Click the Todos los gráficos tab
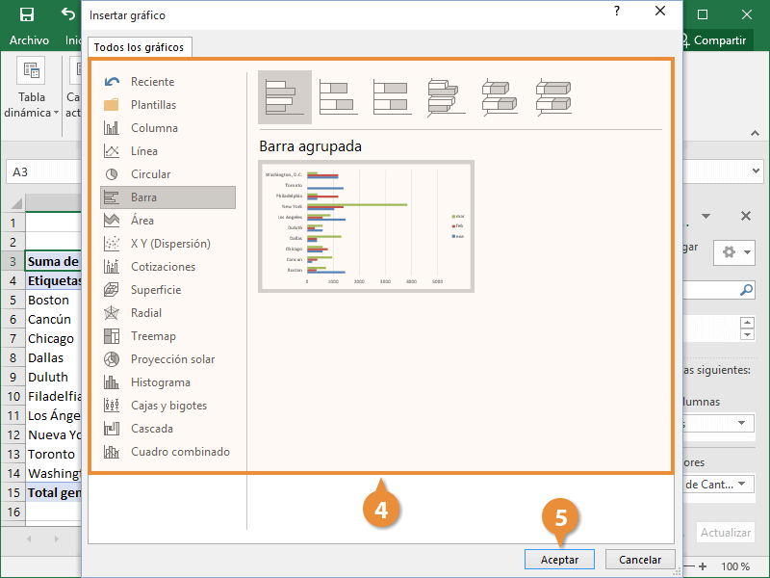 [140, 47]
